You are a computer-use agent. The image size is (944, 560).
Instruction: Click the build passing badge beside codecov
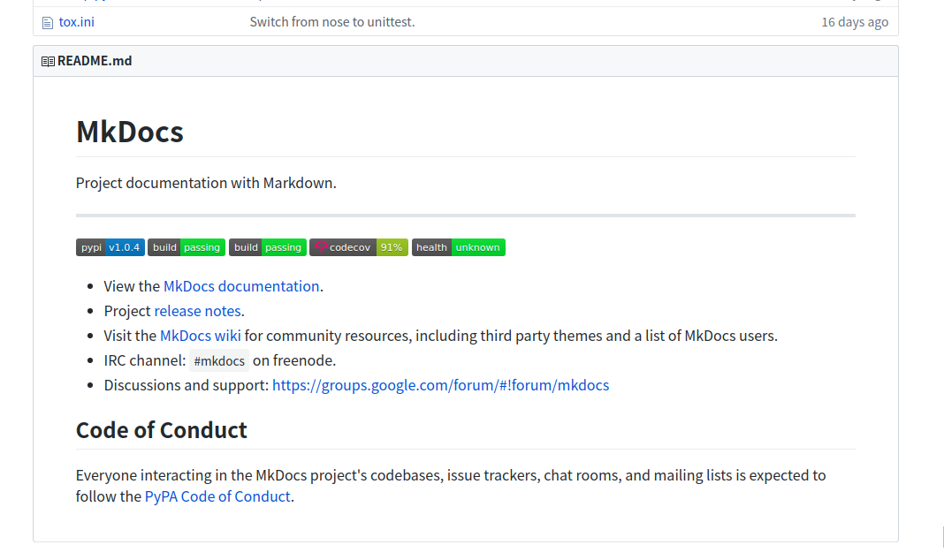(x=268, y=247)
